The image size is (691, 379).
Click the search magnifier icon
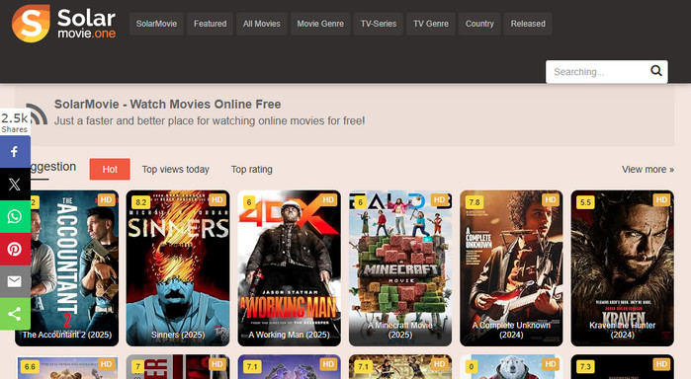coord(656,71)
